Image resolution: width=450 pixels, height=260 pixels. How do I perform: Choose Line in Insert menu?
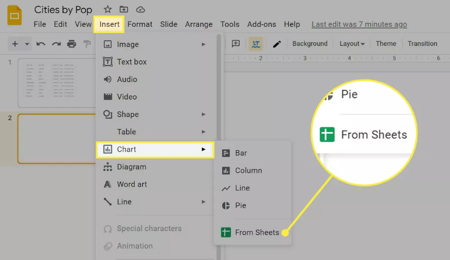click(x=155, y=202)
